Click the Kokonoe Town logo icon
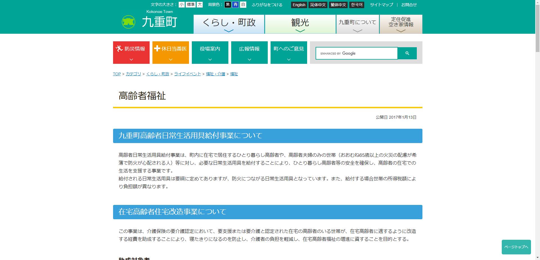 128,21
